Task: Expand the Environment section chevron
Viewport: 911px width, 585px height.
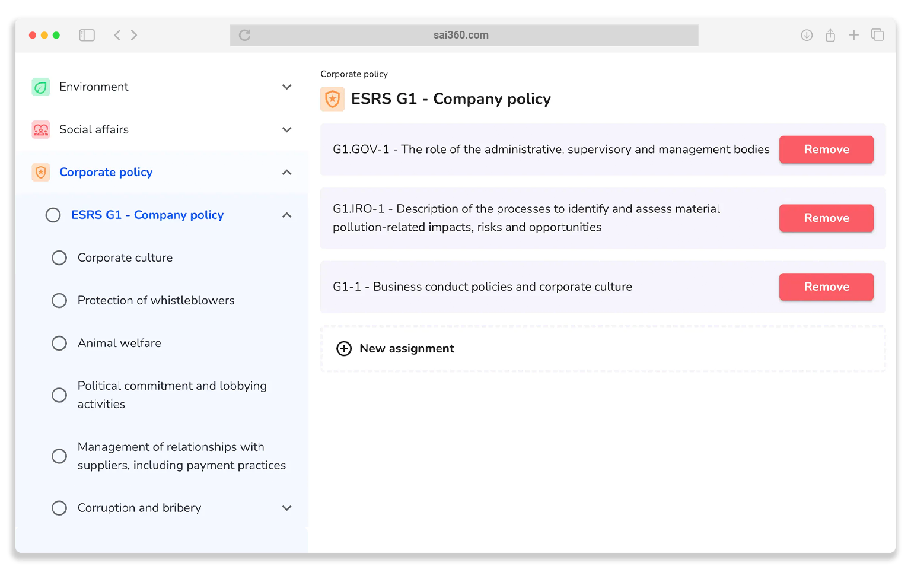Action: click(287, 87)
